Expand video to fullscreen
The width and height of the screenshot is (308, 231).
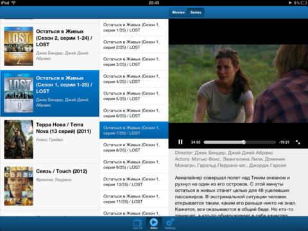click(298, 142)
